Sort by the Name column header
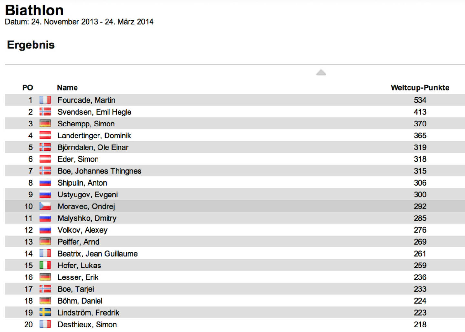Image resolution: width=465 pixels, height=332 pixels. coord(67,88)
